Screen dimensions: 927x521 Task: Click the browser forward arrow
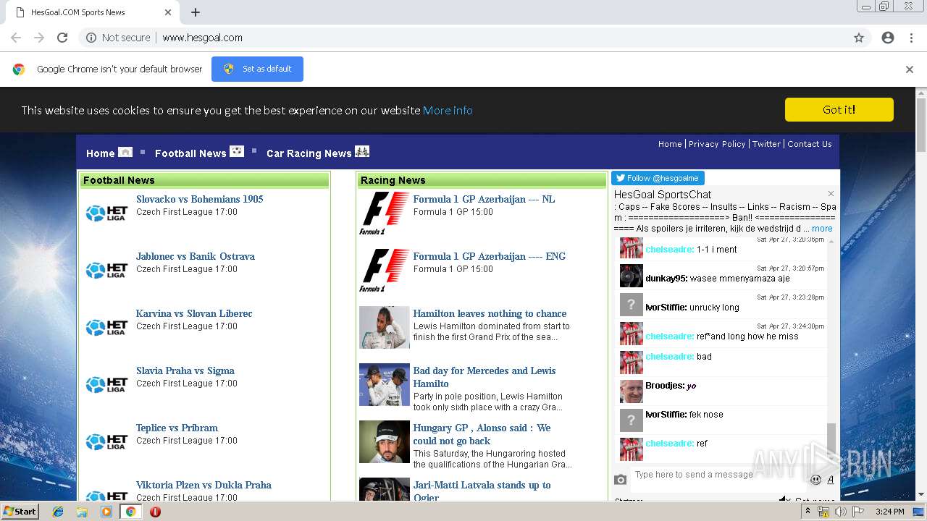point(39,38)
